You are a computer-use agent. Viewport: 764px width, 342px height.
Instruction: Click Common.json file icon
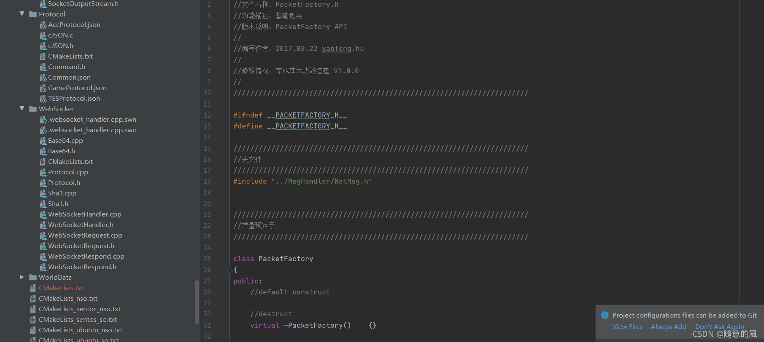[x=43, y=77]
